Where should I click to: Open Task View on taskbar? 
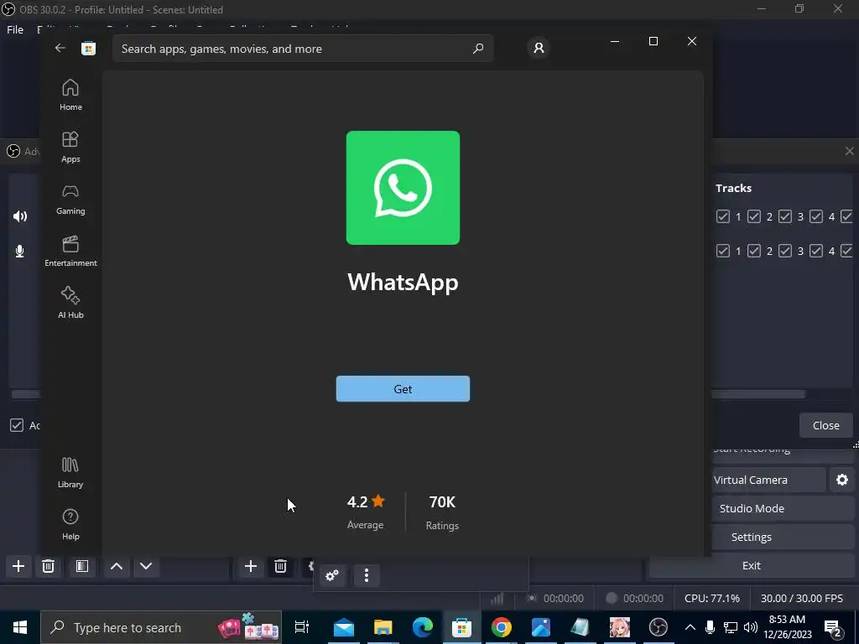(x=302, y=627)
